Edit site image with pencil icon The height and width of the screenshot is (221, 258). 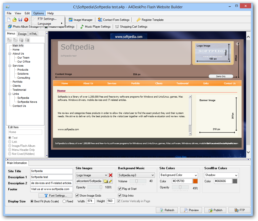pos(110,181)
